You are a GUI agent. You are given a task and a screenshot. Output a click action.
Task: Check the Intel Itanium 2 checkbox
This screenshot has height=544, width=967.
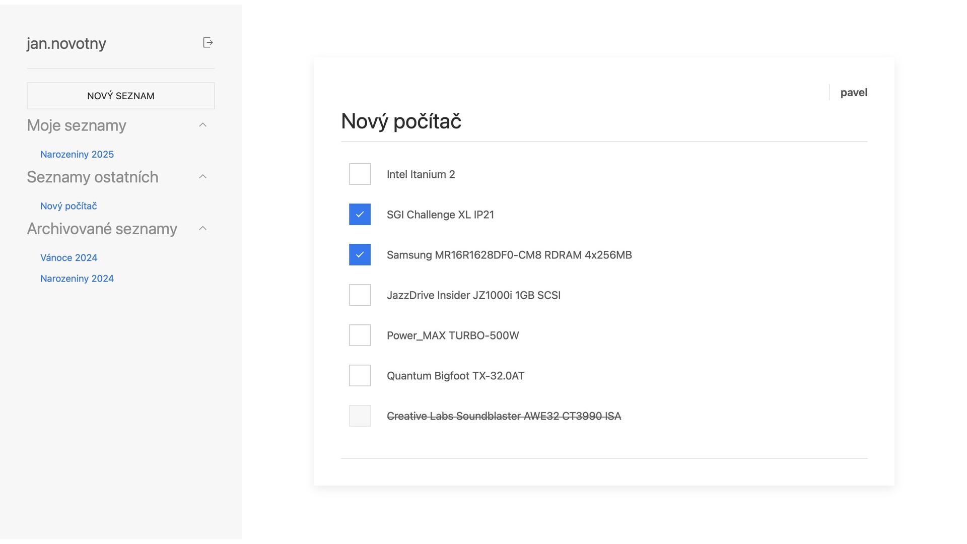pyautogui.click(x=360, y=174)
